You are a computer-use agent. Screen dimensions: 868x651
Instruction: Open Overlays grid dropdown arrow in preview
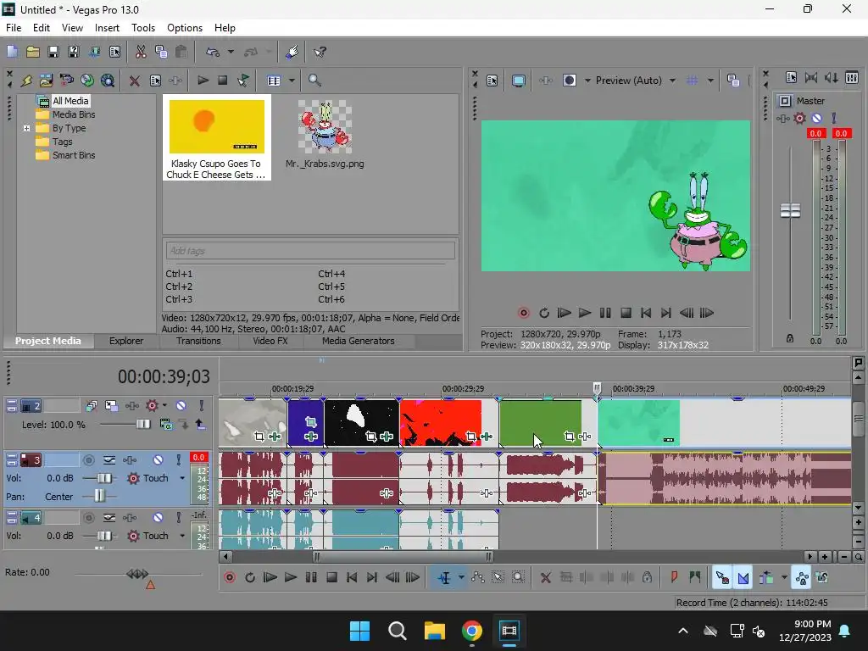[x=710, y=81]
